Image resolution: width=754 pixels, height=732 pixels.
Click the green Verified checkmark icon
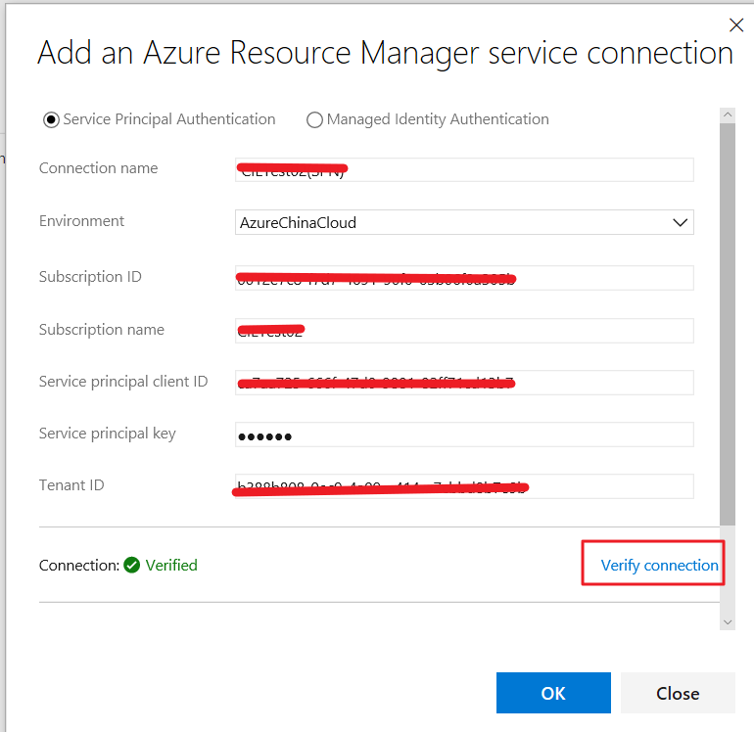(x=132, y=565)
